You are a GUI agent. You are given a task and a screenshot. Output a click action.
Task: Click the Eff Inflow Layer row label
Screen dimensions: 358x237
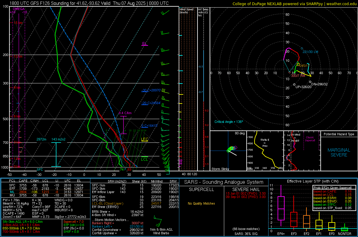coord(103,192)
